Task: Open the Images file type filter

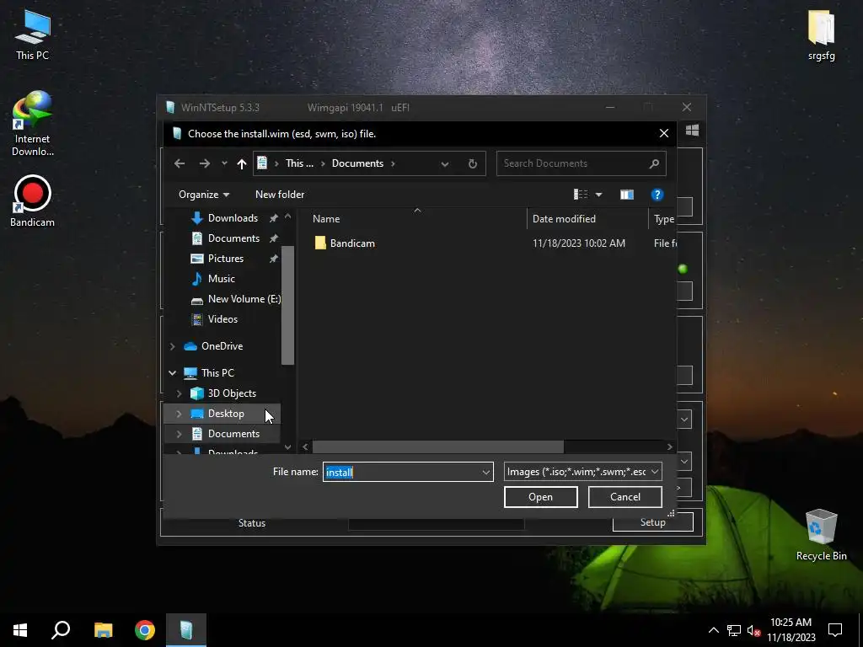Action: tap(583, 472)
